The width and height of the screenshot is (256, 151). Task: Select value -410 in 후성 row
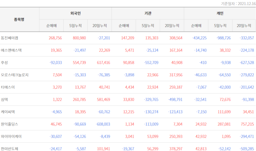(203, 62)
